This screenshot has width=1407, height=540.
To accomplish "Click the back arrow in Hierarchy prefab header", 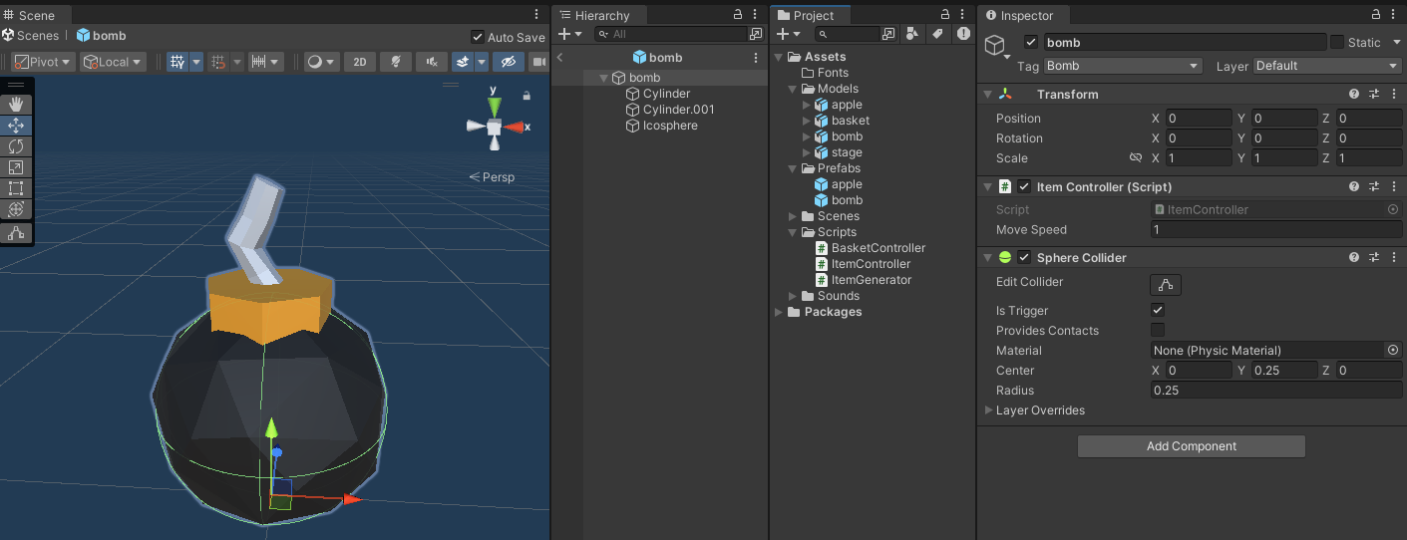I will pyautogui.click(x=560, y=58).
